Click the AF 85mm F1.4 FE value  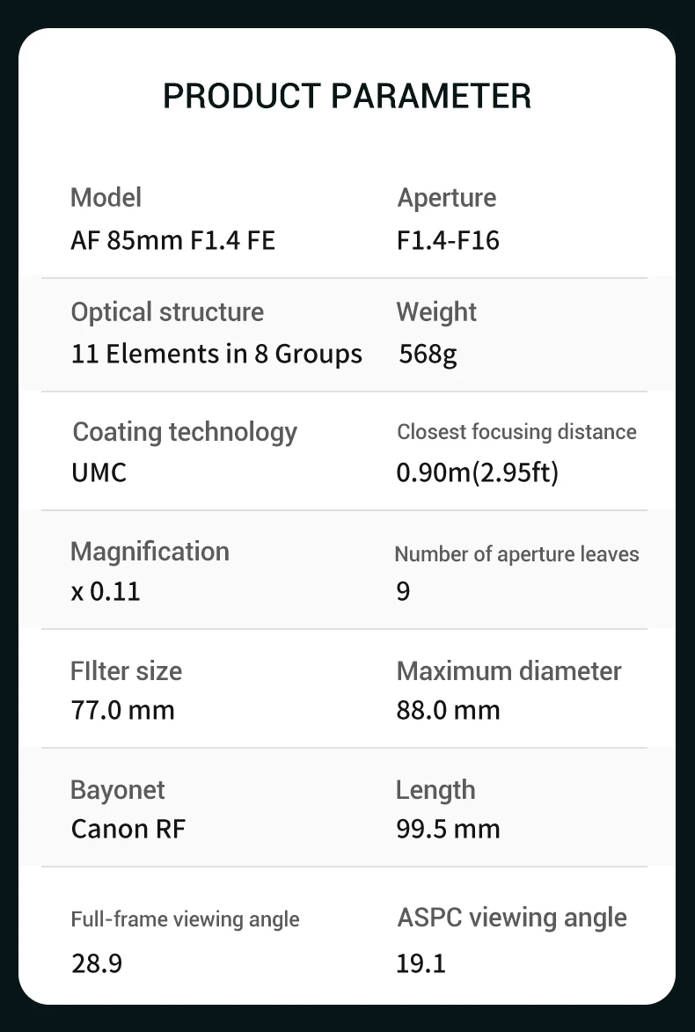point(172,240)
